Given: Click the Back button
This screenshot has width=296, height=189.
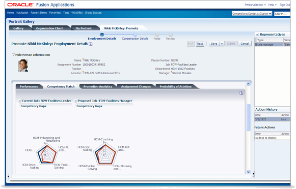Looking at the screenshot, I should pos(191,44).
